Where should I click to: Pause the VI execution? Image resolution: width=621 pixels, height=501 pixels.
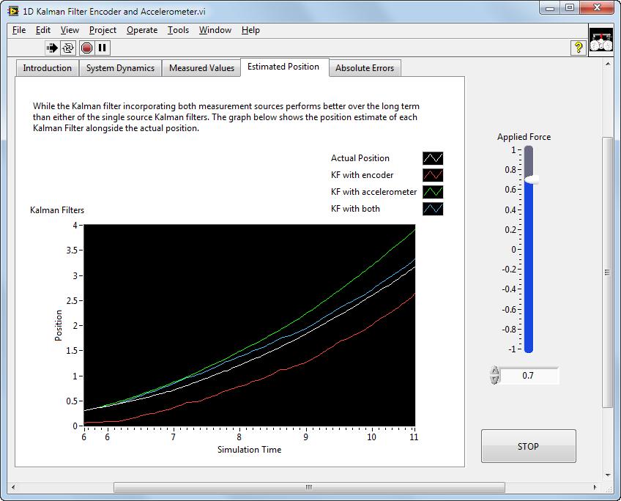(x=103, y=48)
